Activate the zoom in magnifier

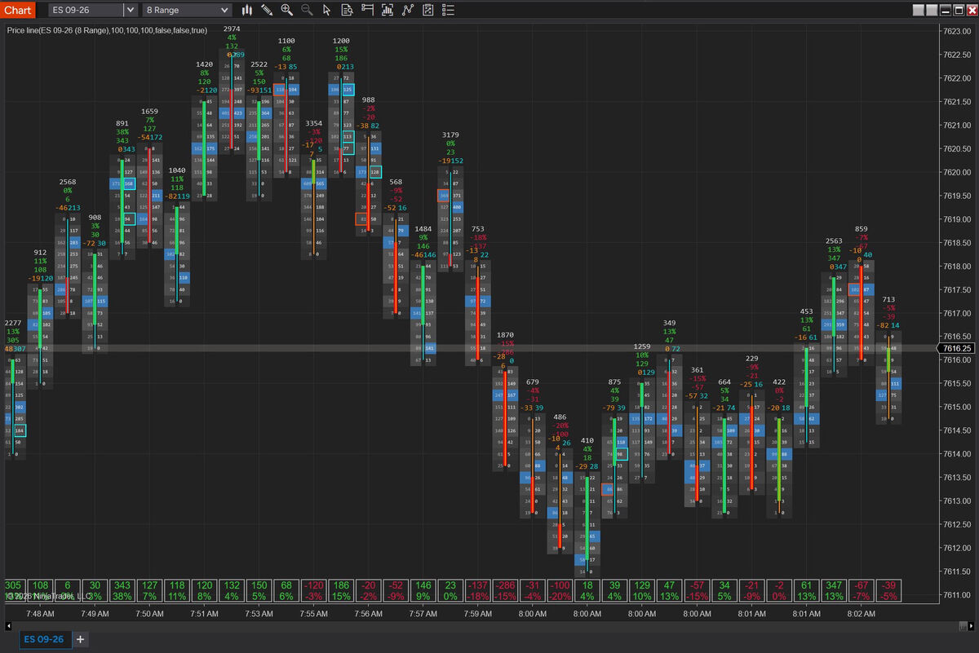coord(286,10)
